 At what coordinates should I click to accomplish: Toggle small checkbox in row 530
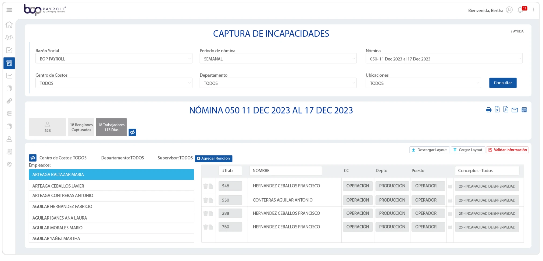(450, 200)
